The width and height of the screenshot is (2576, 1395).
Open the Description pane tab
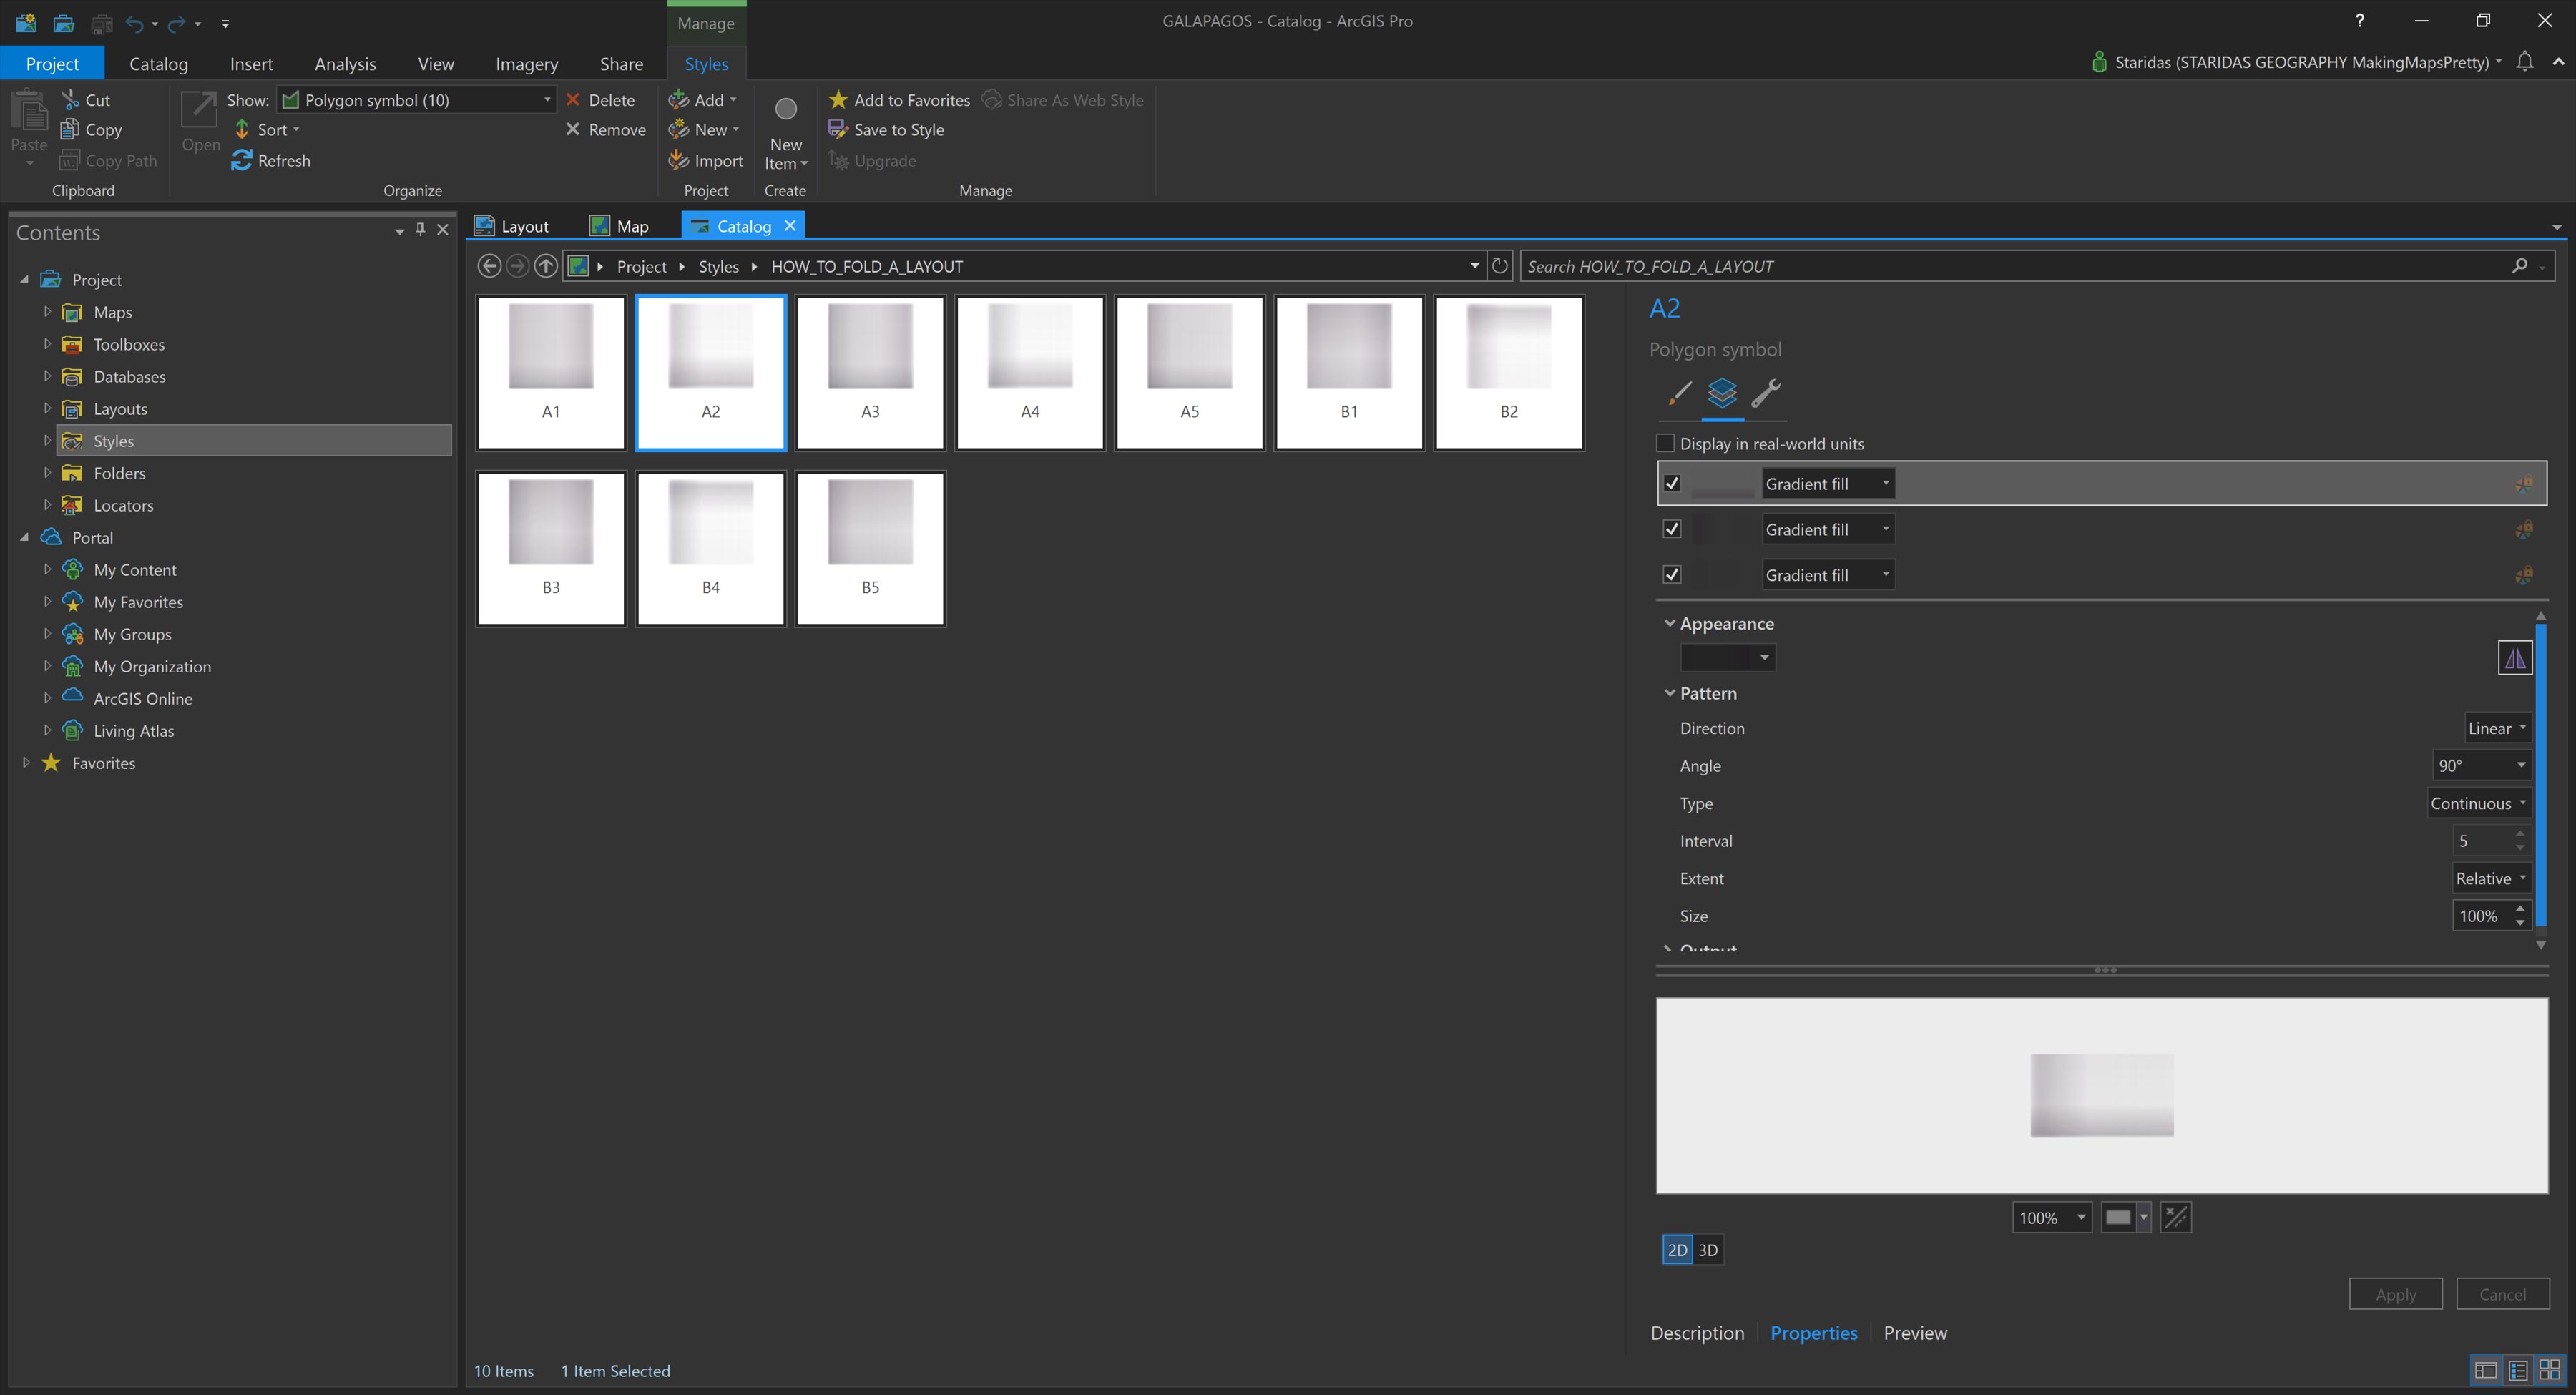click(x=1697, y=1333)
